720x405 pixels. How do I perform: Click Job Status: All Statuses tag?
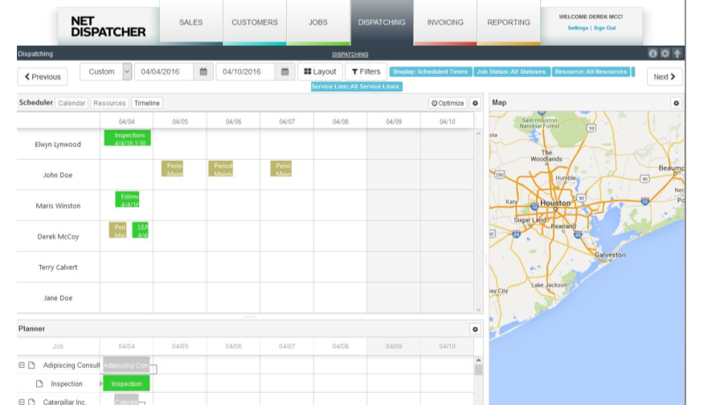(x=511, y=72)
